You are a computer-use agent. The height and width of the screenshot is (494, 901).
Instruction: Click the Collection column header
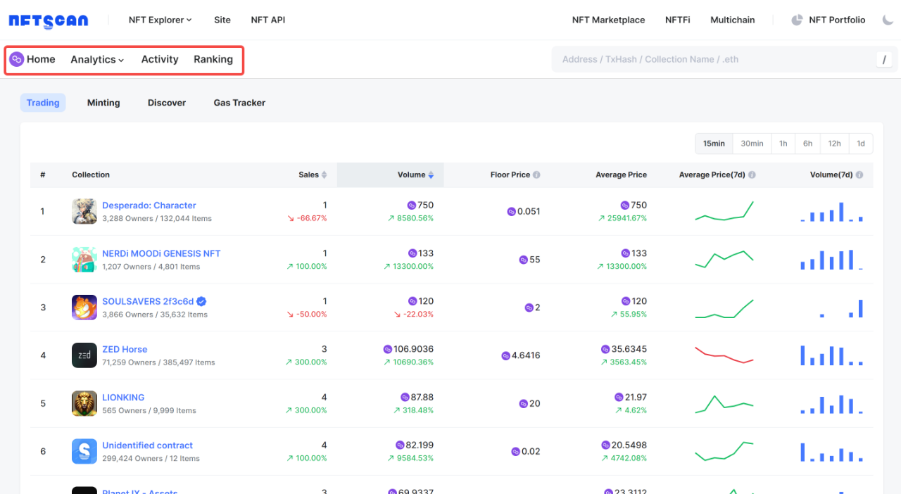[x=91, y=175]
